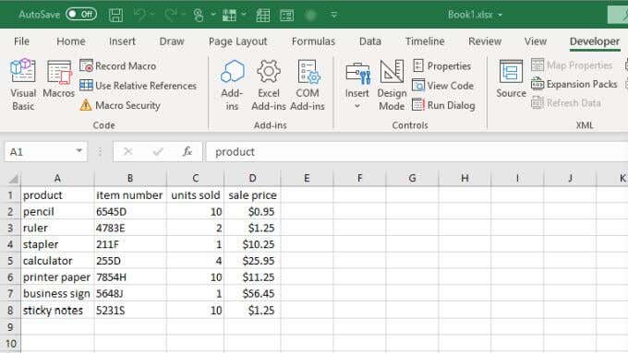Open the Visual Basic editor
628x353 pixels.
click(x=23, y=85)
